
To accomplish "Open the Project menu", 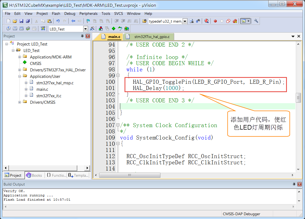I will pos(42,13).
